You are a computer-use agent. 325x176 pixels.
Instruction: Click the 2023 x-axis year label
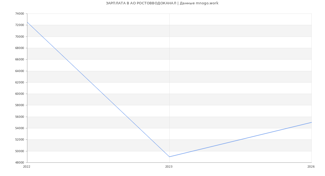point(169,167)
